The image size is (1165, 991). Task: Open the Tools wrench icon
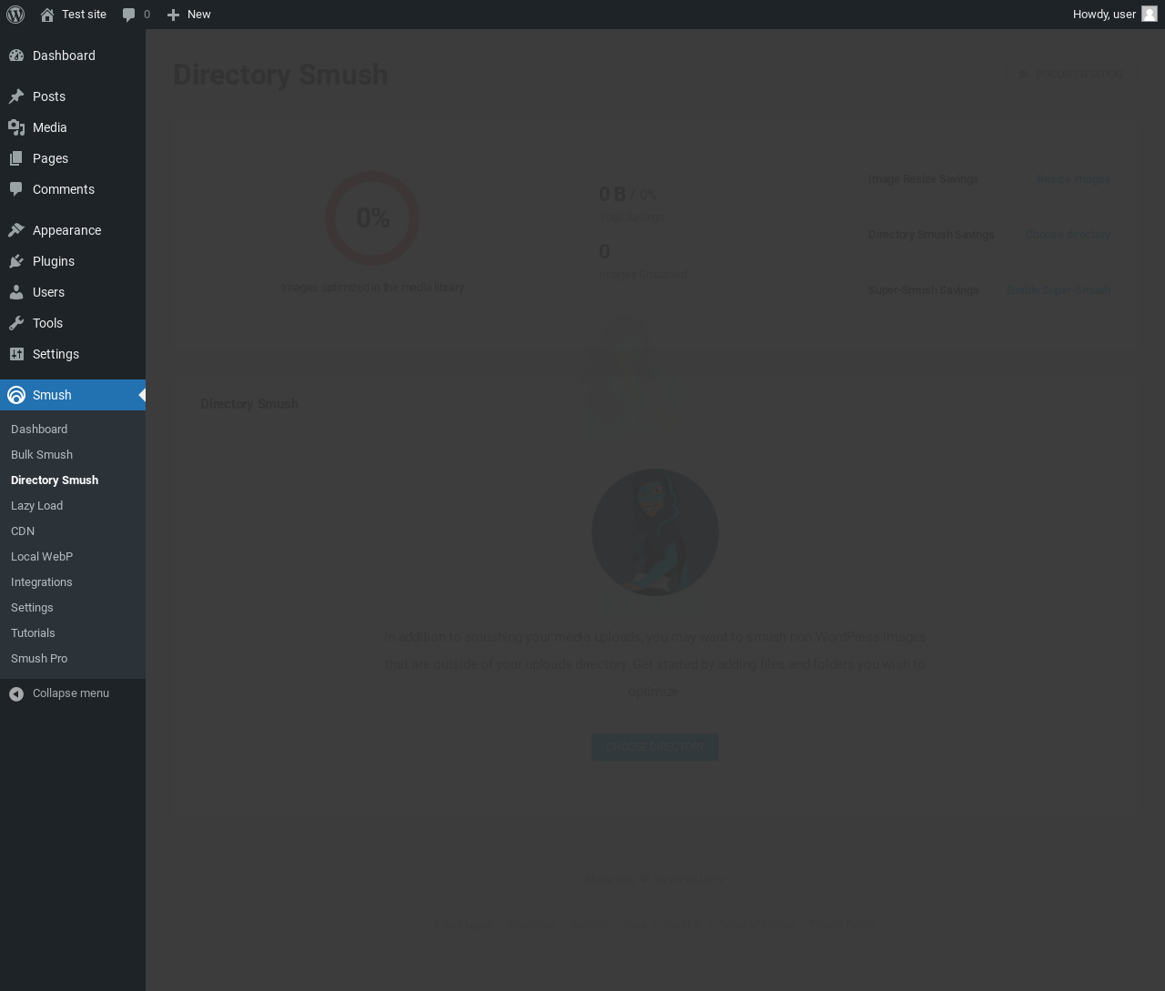click(x=16, y=323)
